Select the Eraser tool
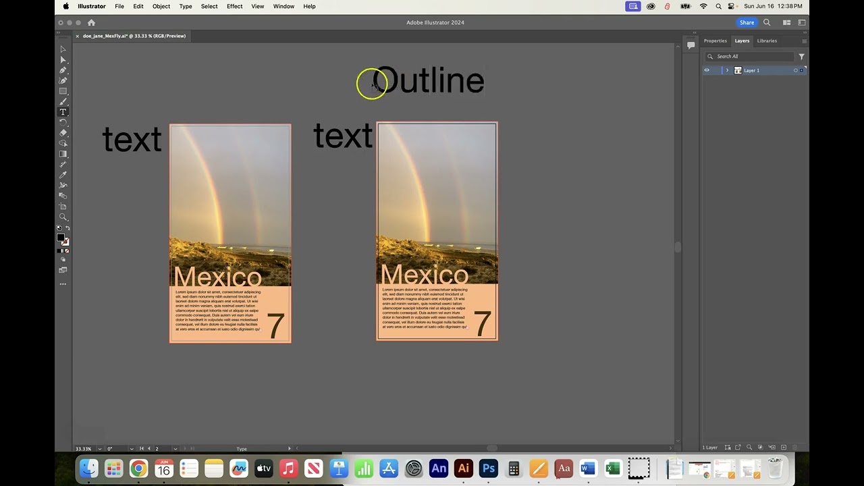The width and height of the screenshot is (864, 486). (x=63, y=133)
